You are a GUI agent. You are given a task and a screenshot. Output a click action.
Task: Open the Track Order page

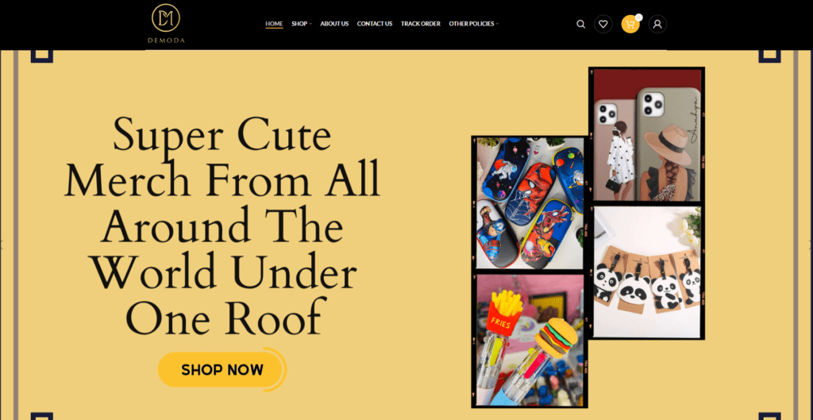coord(421,24)
